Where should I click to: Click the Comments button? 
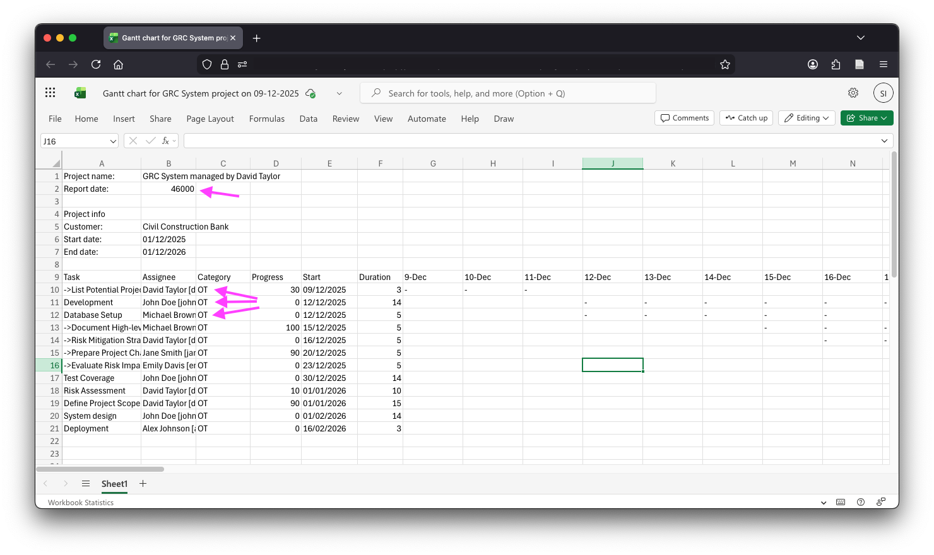pyautogui.click(x=685, y=118)
